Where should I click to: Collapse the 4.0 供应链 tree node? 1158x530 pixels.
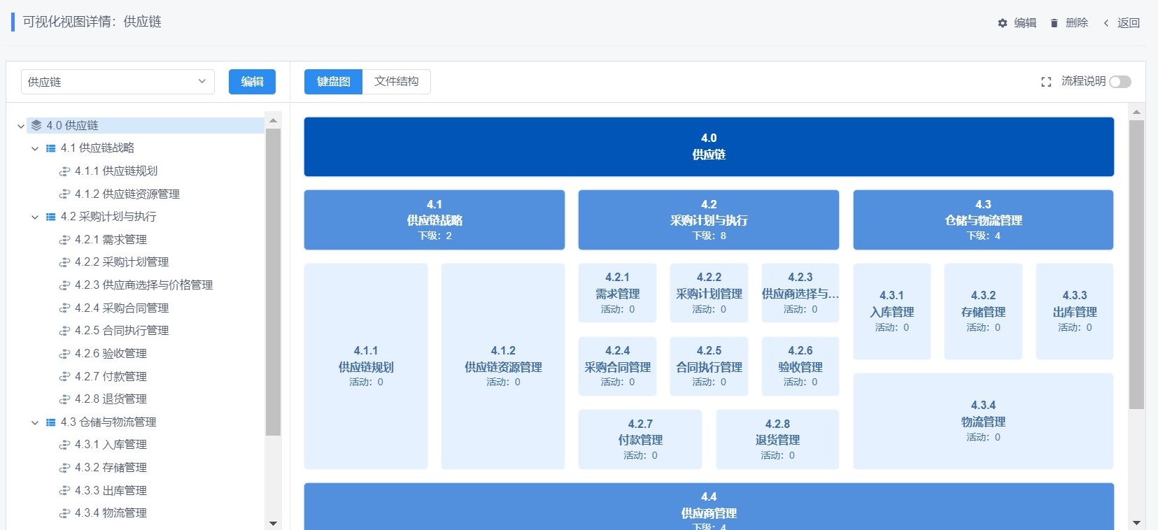(20, 126)
